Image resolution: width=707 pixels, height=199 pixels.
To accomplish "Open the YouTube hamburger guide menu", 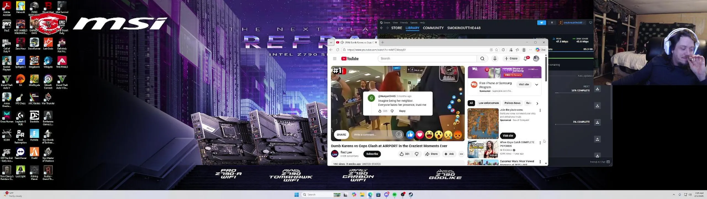I will coord(334,59).
